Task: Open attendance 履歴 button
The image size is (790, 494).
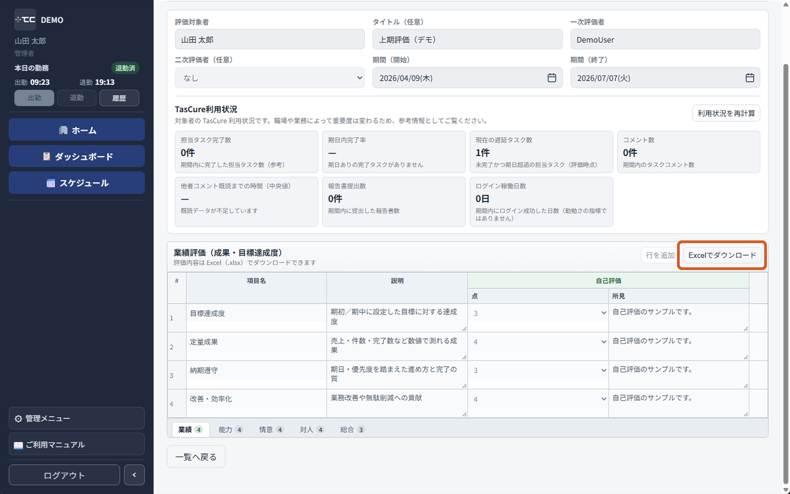Action: [x=119, y=98]
